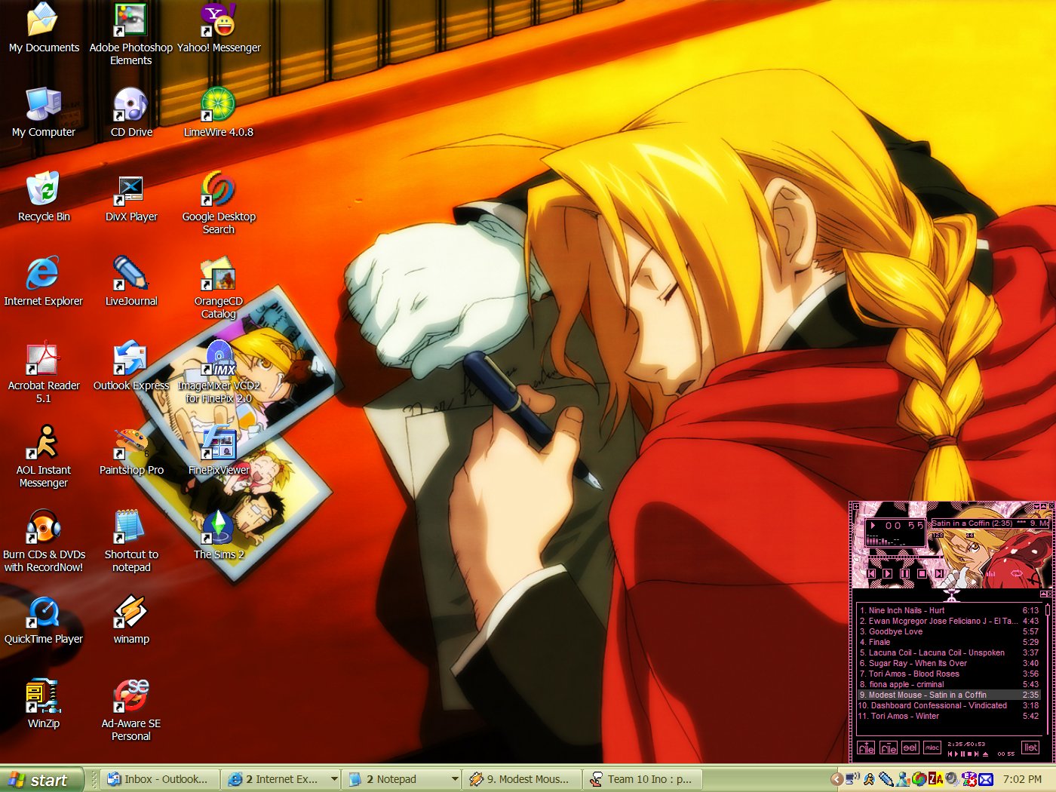The image size is (1056, 792).
Task: Skip to next track in Winamp
Action: (939, 573)
